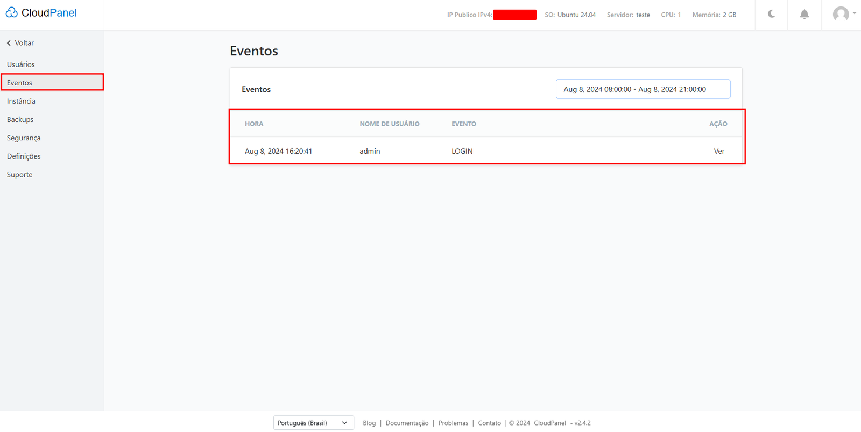Open the Suporte page
Viewport: 861px width, 432px height.
pyautogui.click(x=20, y=175)
